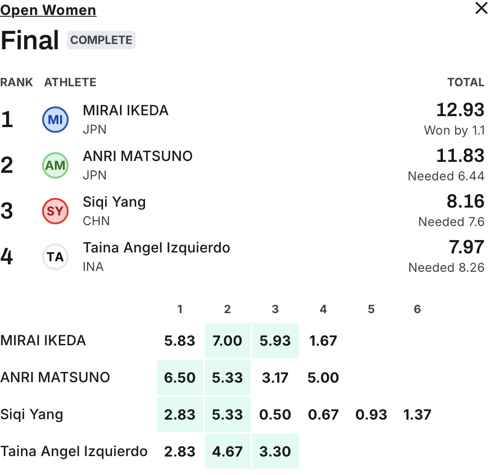Click Siqi Yang's 1.37 sixth wave score

click(x=417, y=414)
